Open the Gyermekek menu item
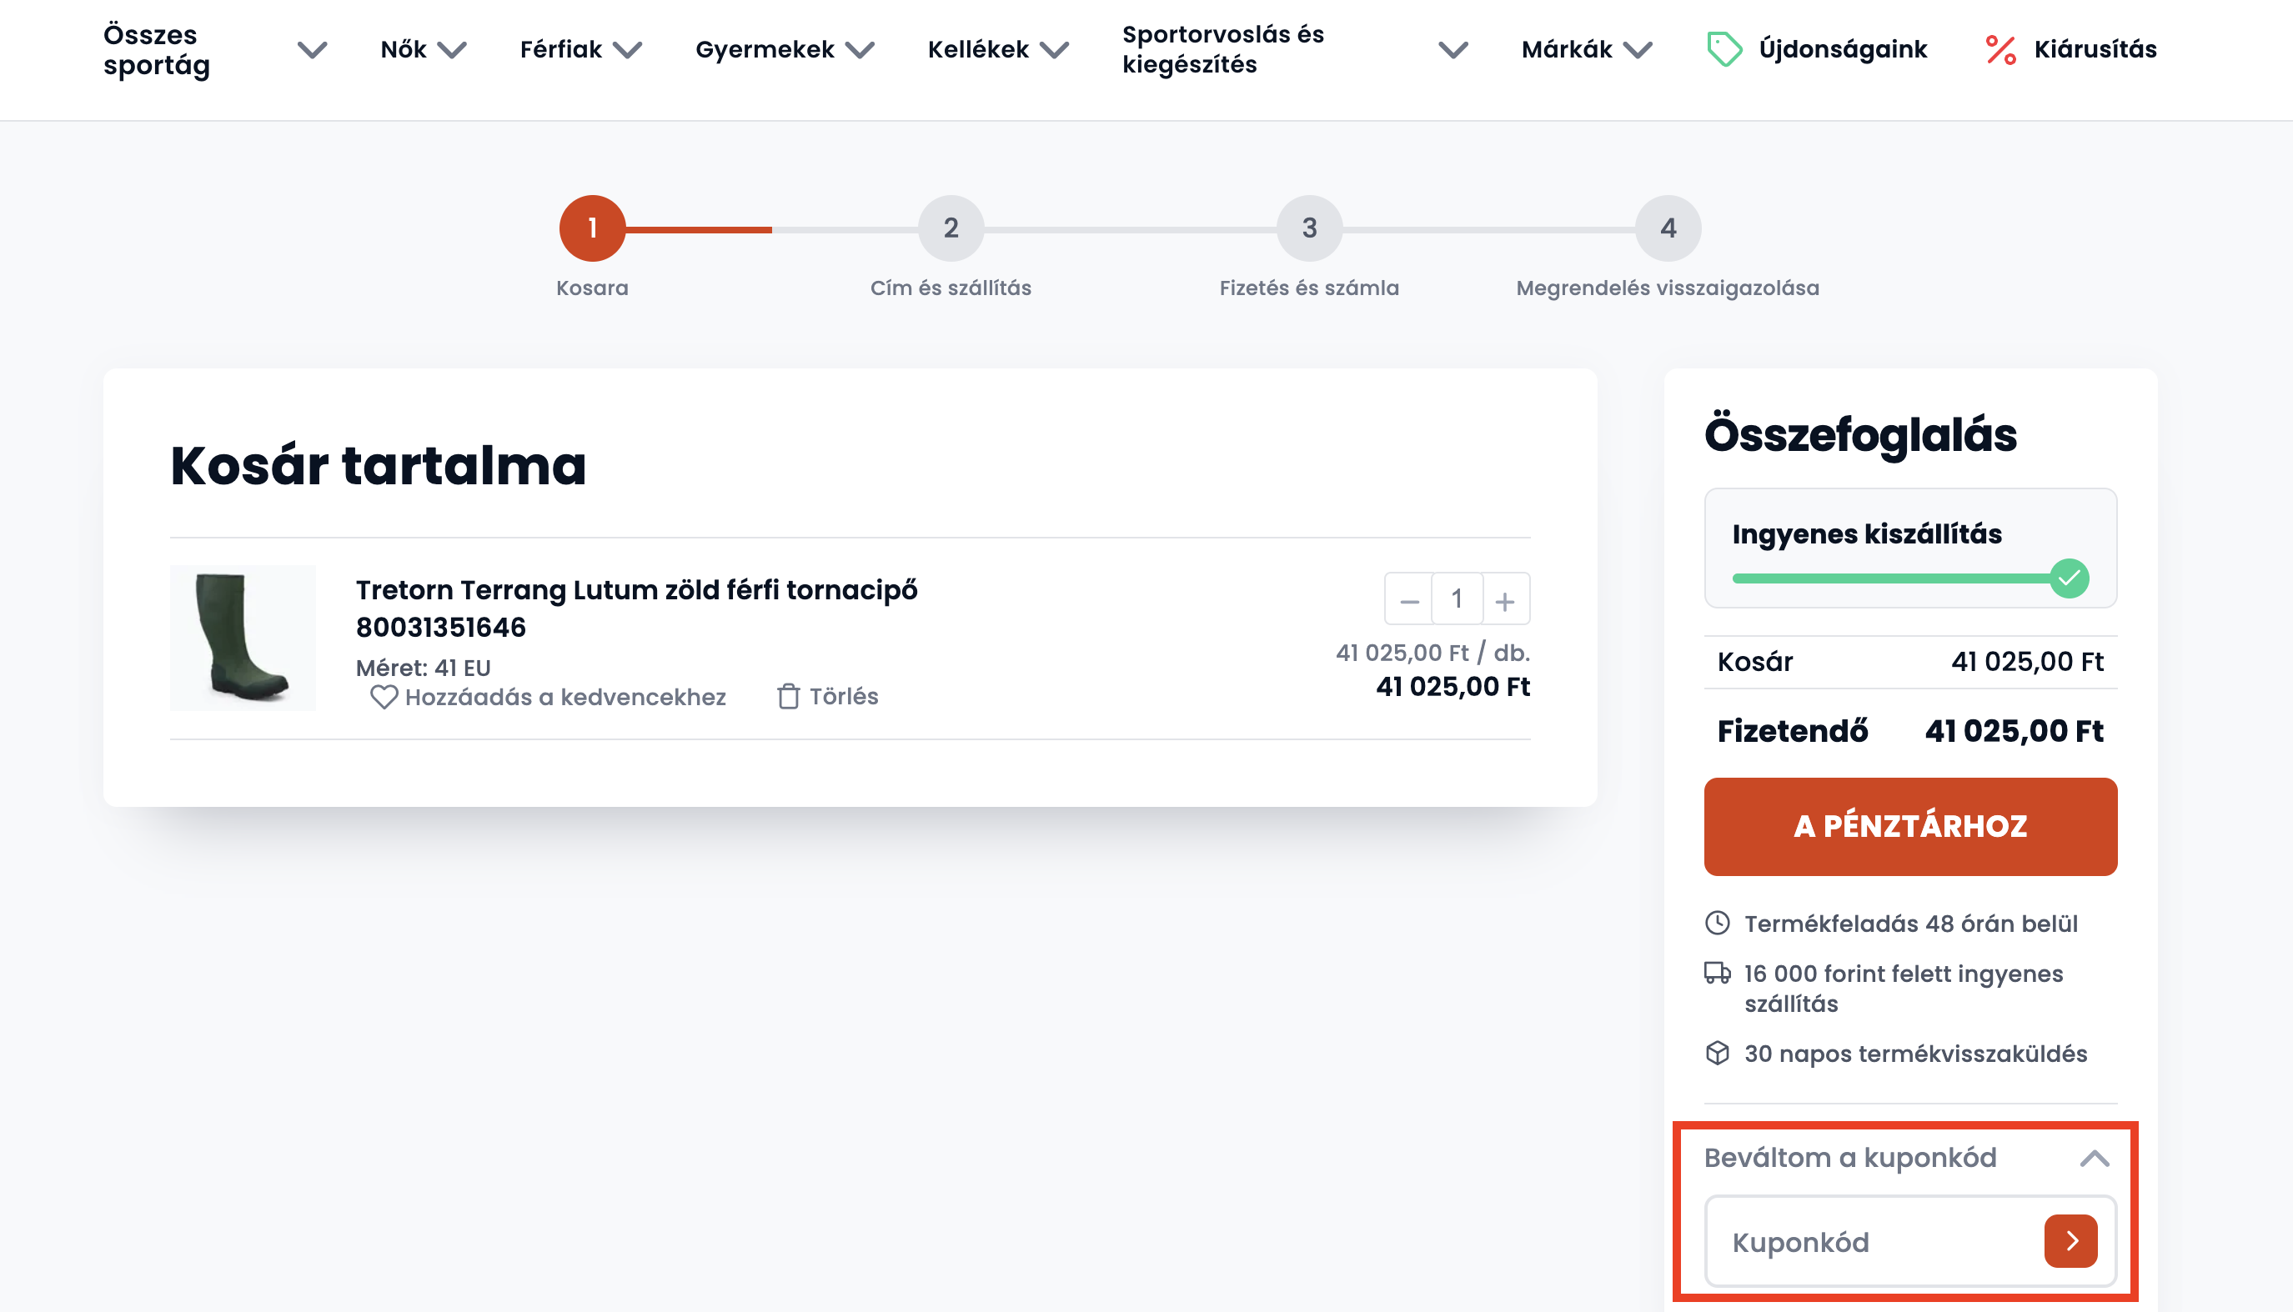This screenshot has width=2293, height=1312. coord(785,49)
